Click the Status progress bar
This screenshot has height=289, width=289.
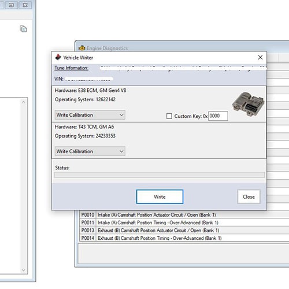pyautogui.click(x=160, y=175)
